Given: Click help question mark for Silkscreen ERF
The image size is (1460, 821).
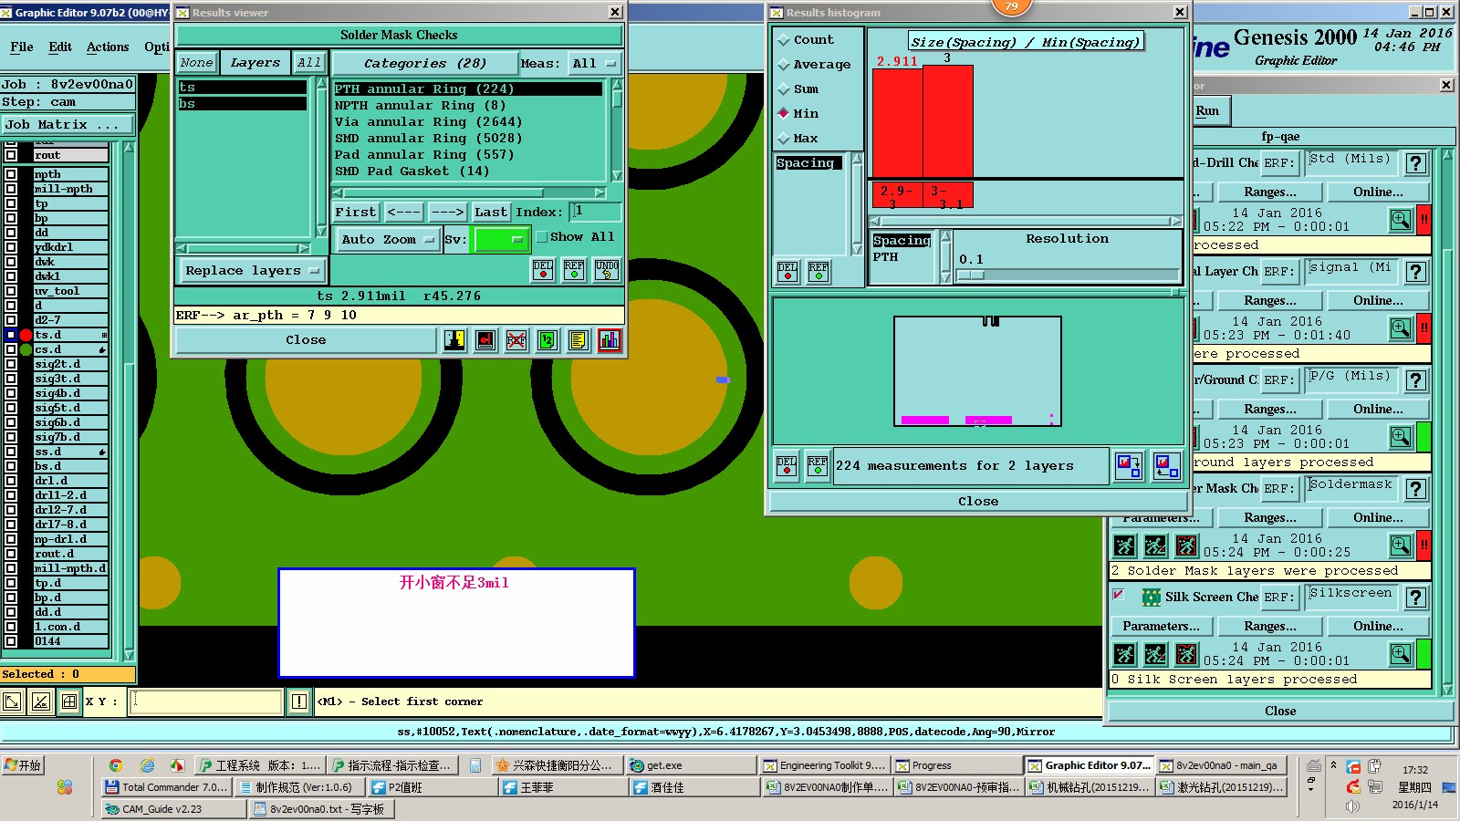Looking at the screenshot, I should [1415, 598].
